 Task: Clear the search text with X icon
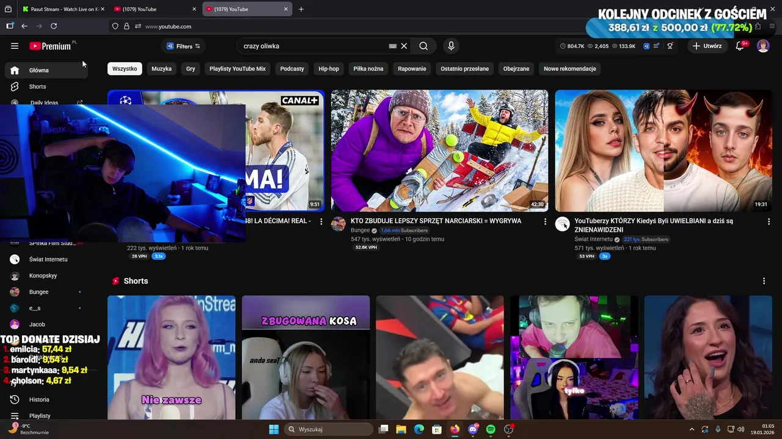404,46
